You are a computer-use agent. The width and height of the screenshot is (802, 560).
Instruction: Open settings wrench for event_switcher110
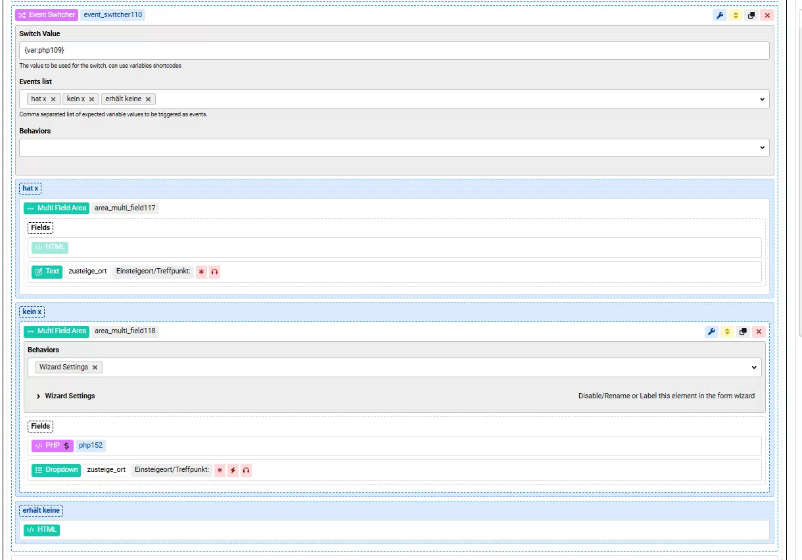point(720,15)
